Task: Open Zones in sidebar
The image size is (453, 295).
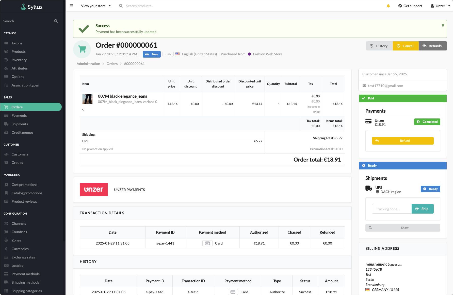Action: pyautogui.click(x=16, y=240)
